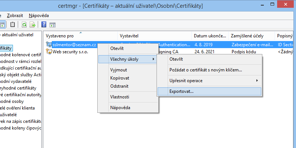The image size is (296, 148).
Task: Open the Zobrazit menu
Action: 15,16
